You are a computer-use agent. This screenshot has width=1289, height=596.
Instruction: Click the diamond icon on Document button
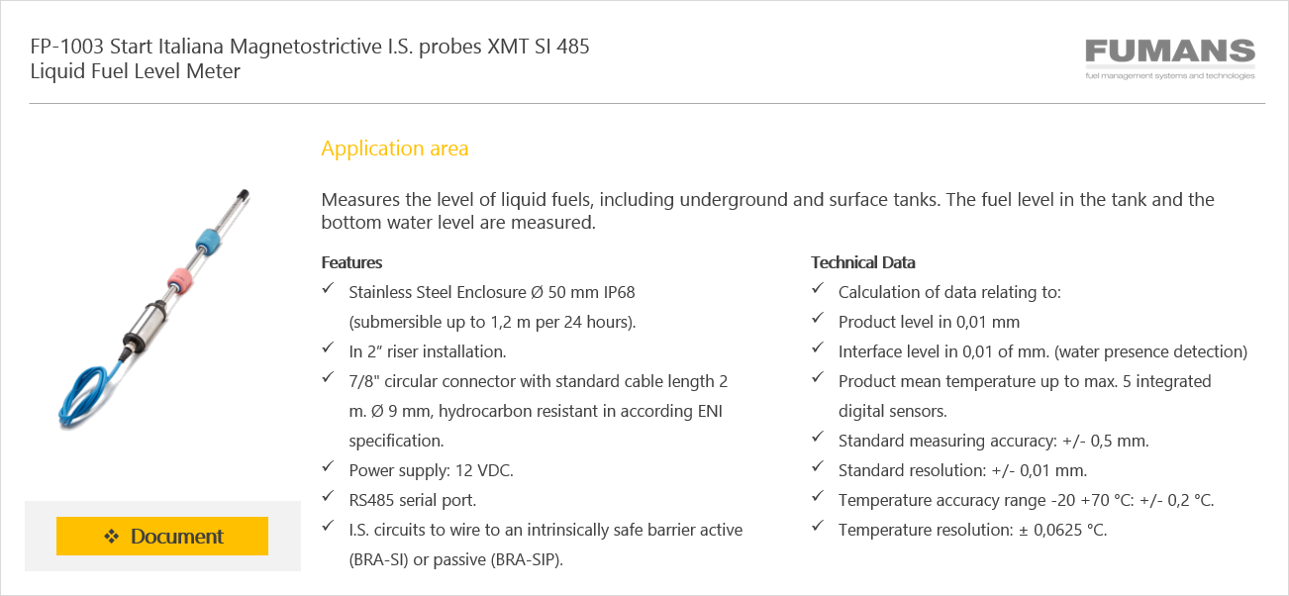click(111, 537)
